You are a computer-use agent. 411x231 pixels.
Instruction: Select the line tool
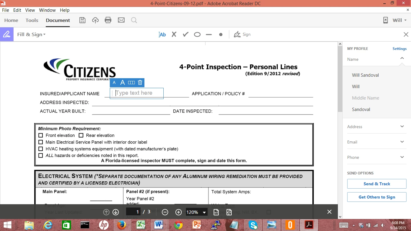click(x=209, y=35)
